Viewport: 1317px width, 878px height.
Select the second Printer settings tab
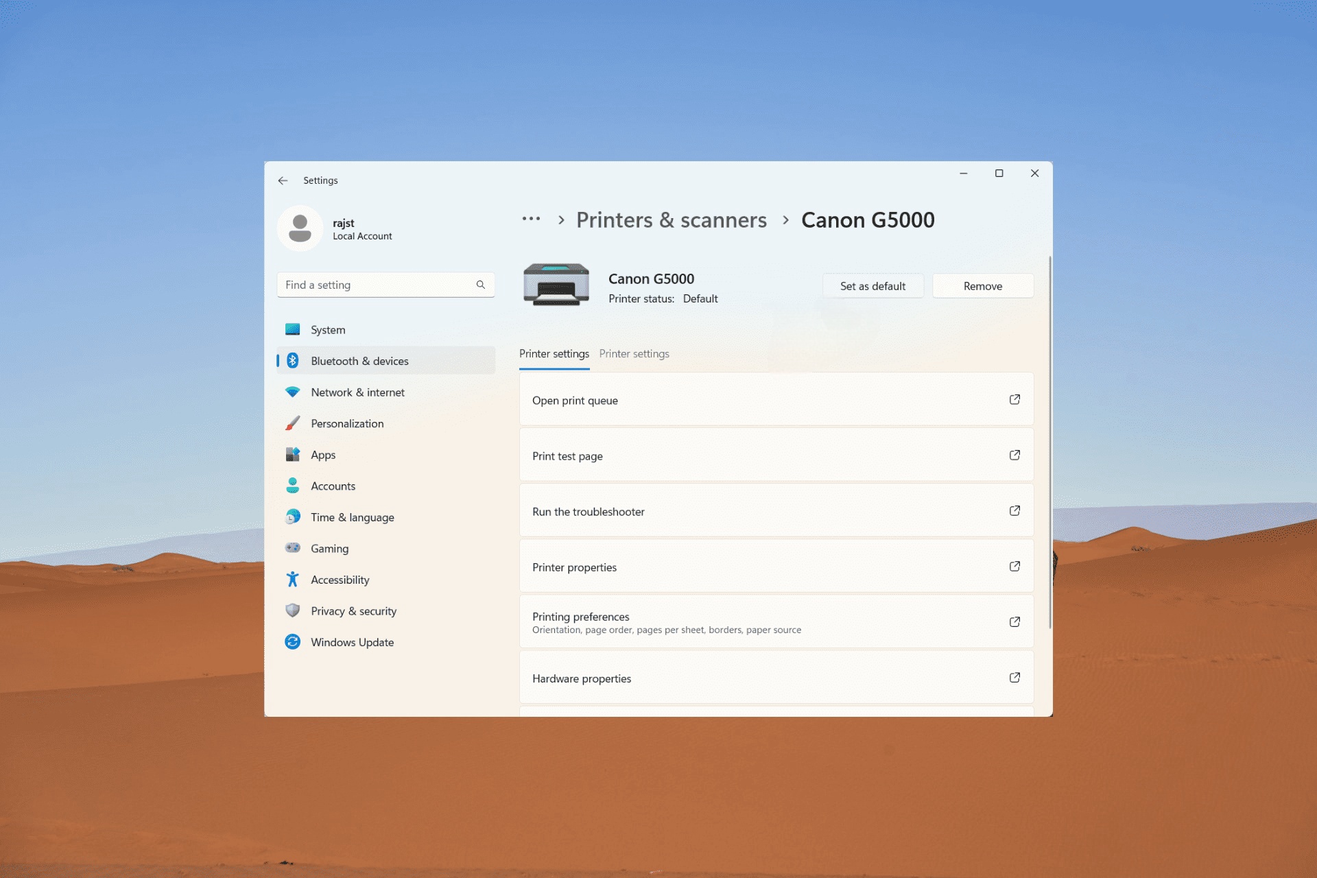(633, 354)
